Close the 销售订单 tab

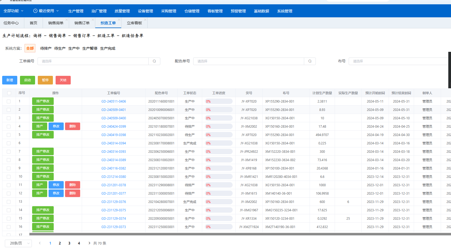point(93,20)
